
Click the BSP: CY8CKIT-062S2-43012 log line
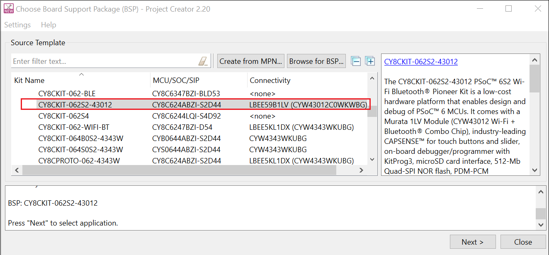[x=53, y=203]
